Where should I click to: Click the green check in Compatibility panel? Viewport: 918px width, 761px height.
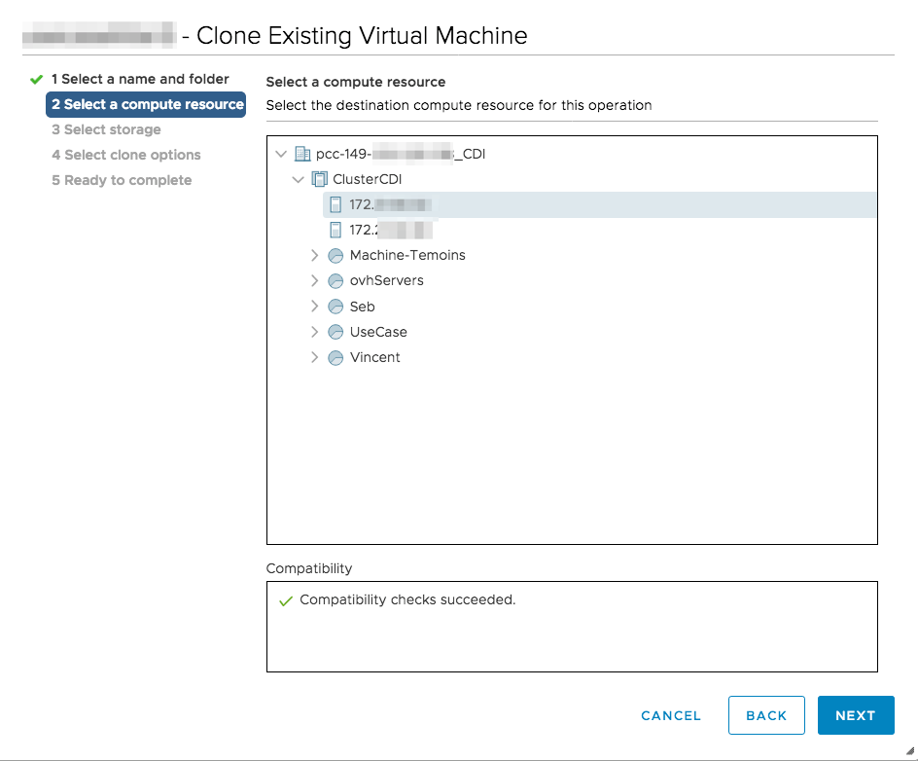click(286, 599)
